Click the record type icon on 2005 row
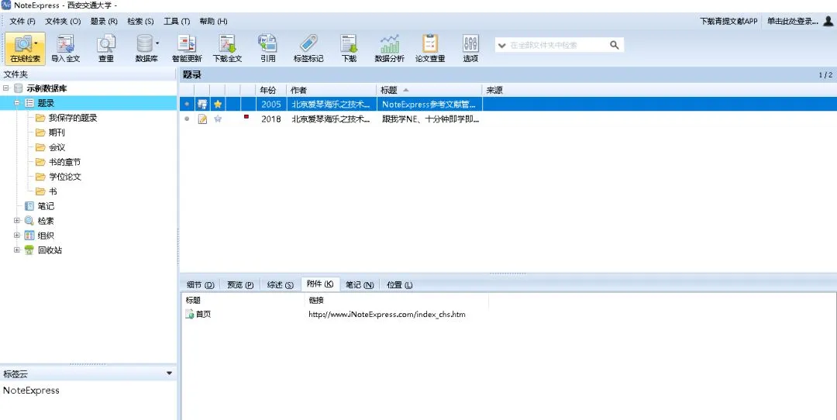 coord(202,104)
